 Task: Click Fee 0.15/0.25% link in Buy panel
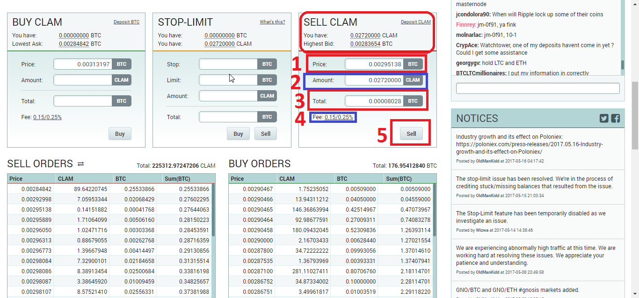[x=47, y=117]
